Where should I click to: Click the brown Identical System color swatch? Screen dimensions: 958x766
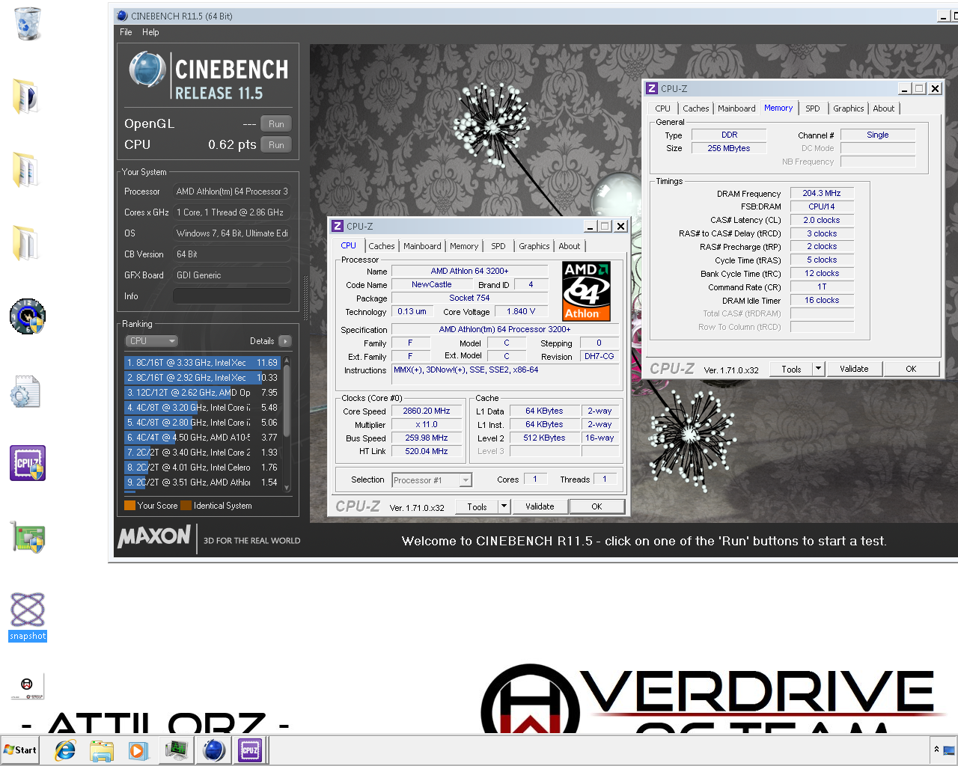click(186, 506)
